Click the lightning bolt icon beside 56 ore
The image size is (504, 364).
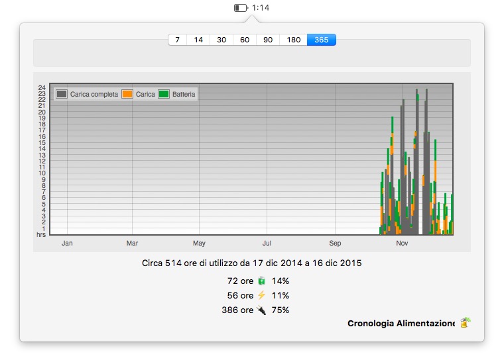[261, 295]
